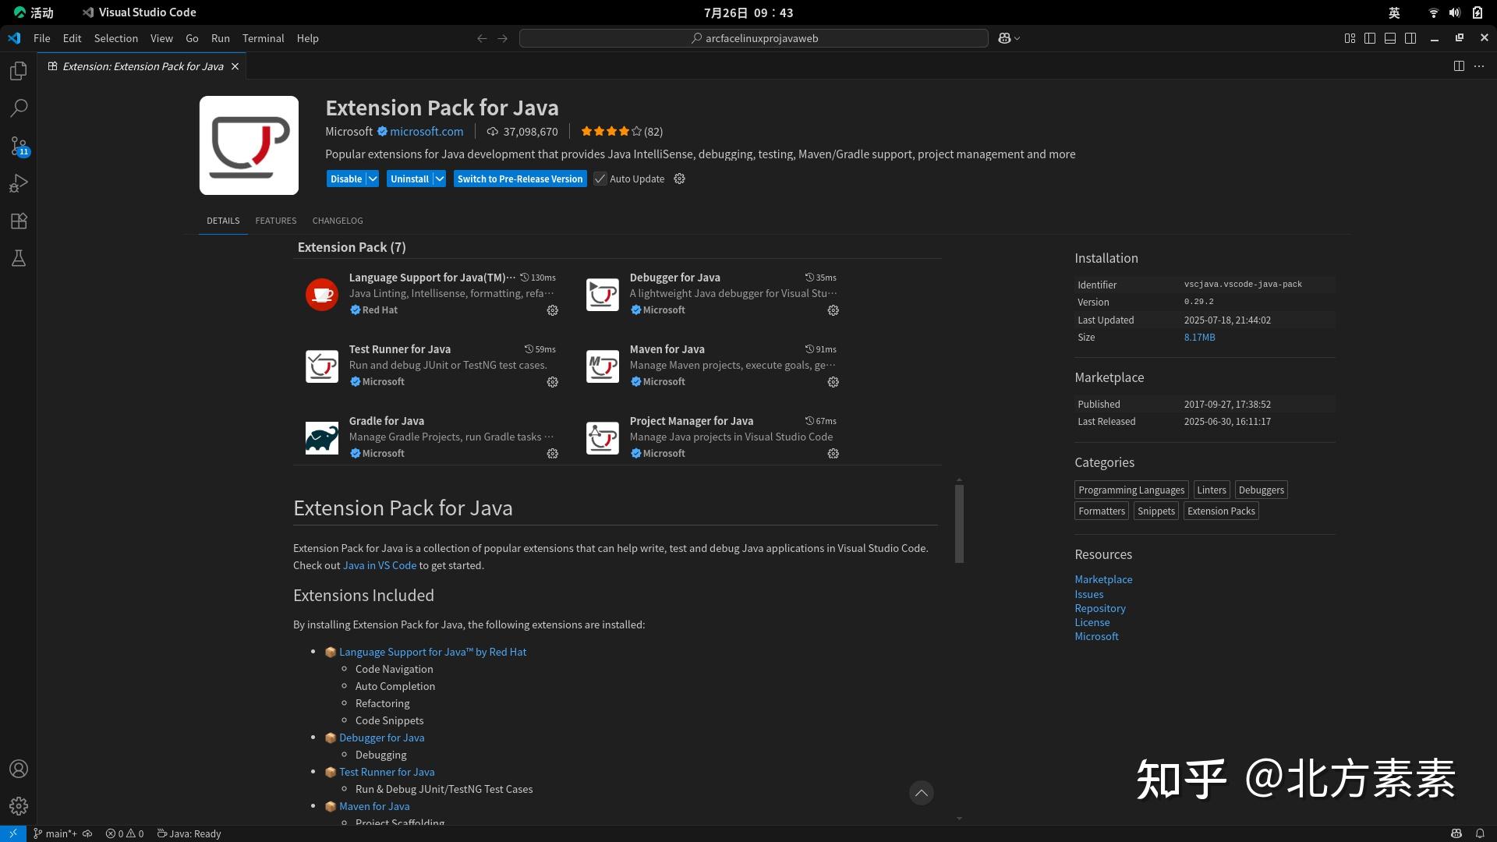Open the Uninstall button dropdown arrow
1497x842 pixels.
pyautogui.click(x=440, y=179)
